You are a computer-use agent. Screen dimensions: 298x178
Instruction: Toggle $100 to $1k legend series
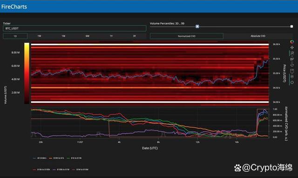[x=56, y=158]
